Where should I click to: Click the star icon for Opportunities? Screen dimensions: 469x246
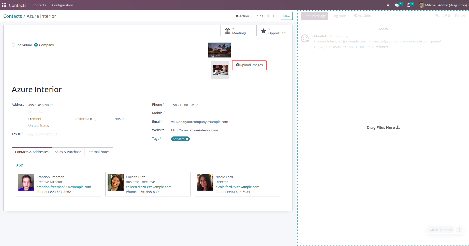263,31
